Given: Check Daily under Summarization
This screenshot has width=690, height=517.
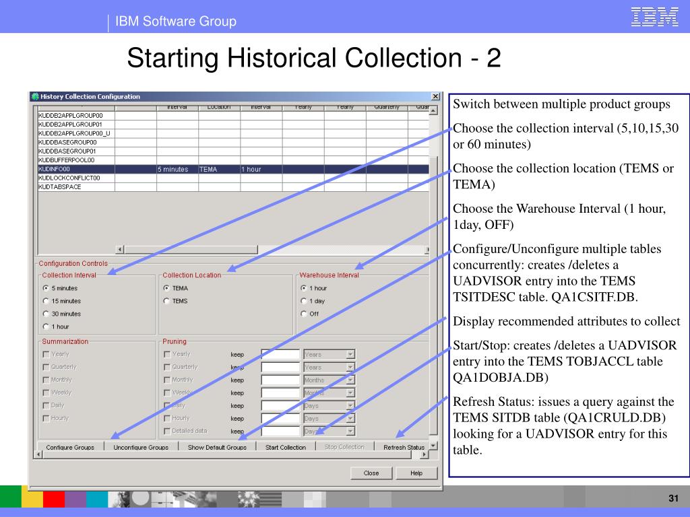Looking at the screenshot, I should click(46, 405).
